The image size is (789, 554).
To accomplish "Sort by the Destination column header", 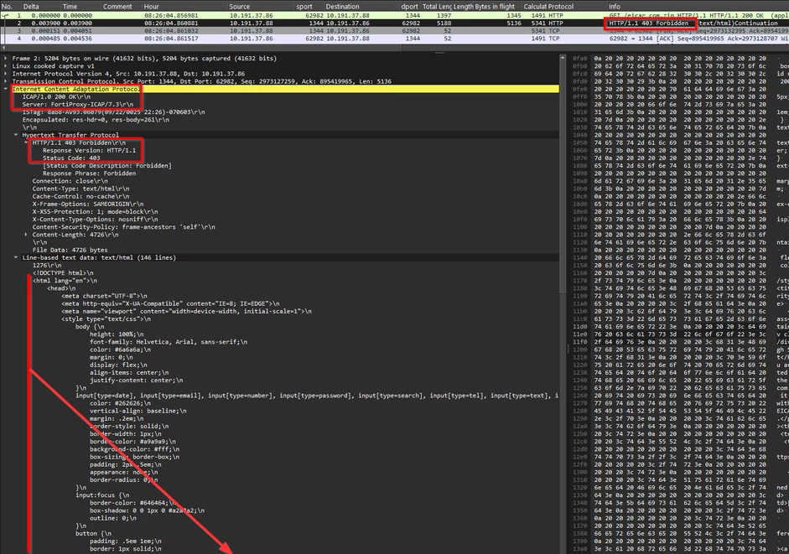I will (x=361, y=7).
